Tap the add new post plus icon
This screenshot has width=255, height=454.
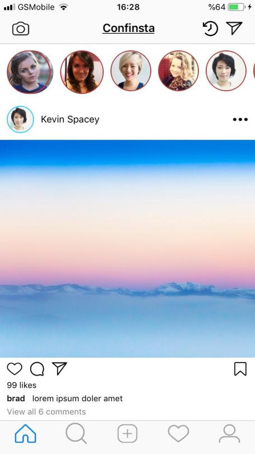(x=127, y=434)
